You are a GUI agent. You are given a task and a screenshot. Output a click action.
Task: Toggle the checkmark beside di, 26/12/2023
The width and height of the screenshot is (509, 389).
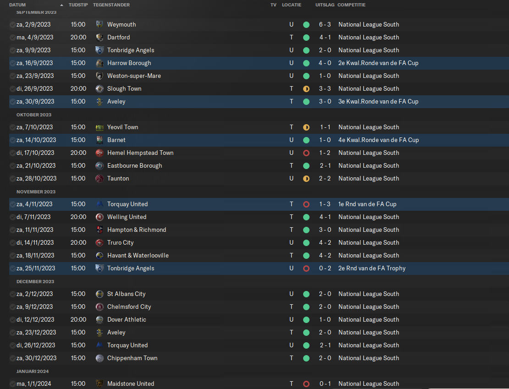click(x=12, y=345)
